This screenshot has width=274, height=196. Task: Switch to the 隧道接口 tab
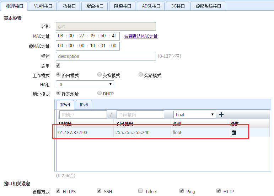[x=122, y=6]
